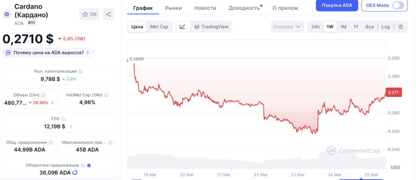Click the 0.271 current price marker
The image size is (416, 180).
click(394, 92)
